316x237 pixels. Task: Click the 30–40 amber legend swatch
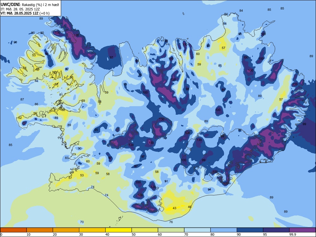point(92,230)
